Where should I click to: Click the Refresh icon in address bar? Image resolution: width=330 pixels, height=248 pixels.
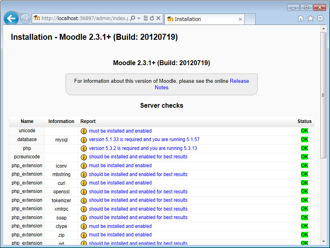click(x=152, y=18)
